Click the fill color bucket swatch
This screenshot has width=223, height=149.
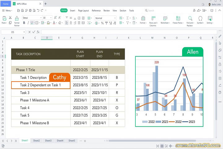[x=48, y=23]
